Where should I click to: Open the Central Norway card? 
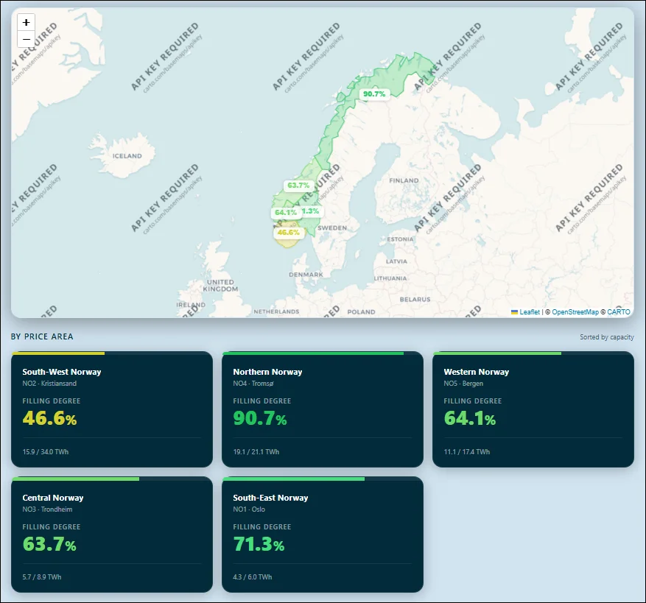(x=112, y=535)
